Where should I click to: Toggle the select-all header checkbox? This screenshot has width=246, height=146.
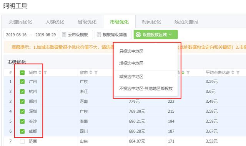(22, 72)
